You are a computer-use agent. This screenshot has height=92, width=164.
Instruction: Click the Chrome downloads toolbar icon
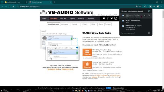click(x=150, y=6)
